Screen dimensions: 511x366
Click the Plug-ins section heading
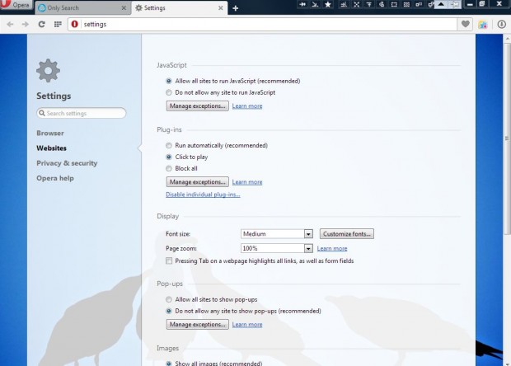pos(169,129)
